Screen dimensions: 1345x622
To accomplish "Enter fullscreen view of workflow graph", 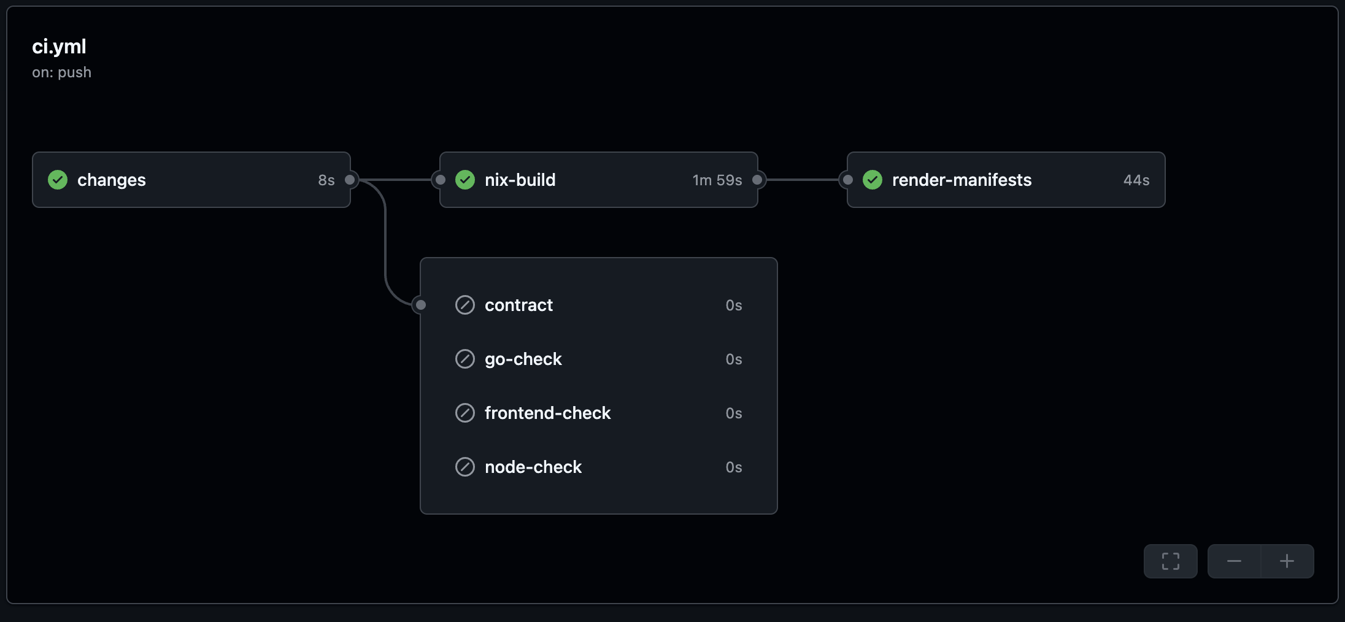I will [1170, 561].
